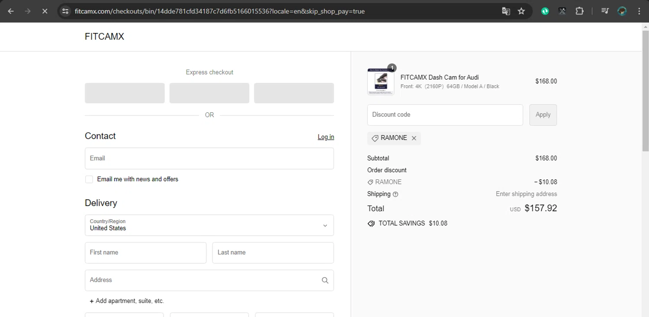Click the FITCAMX store logo

[104, 37]
